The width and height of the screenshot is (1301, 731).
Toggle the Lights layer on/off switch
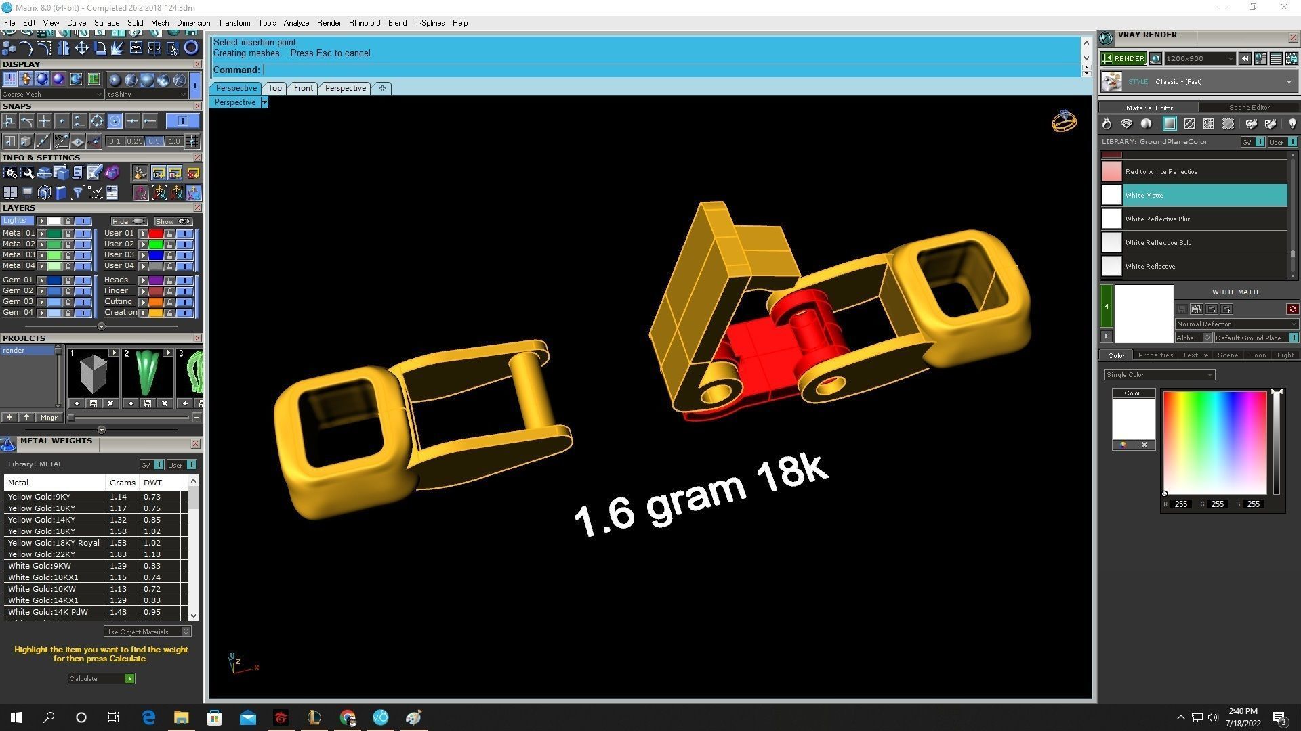point(83,221)
